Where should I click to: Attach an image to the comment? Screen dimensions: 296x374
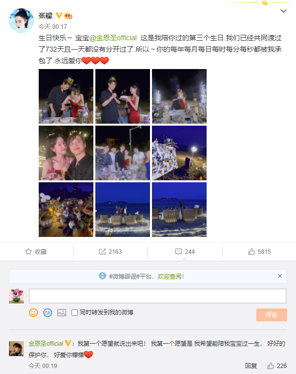[62, 312]
